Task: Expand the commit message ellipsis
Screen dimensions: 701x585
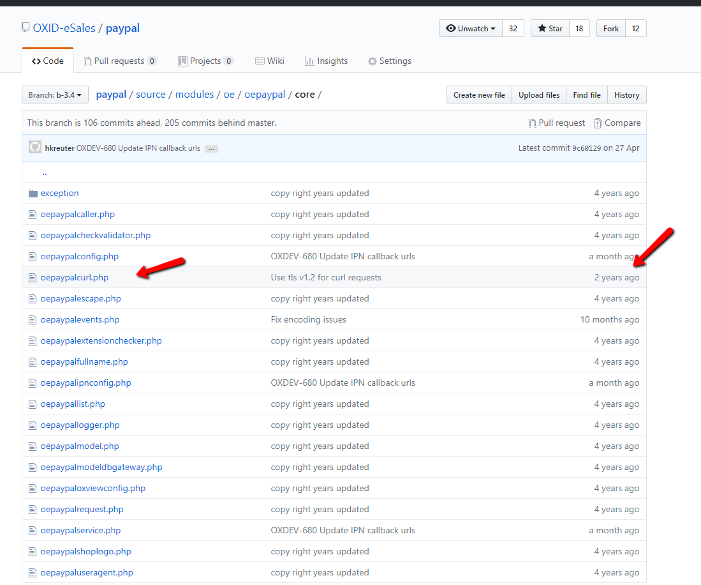Action: tap(212, 149)
